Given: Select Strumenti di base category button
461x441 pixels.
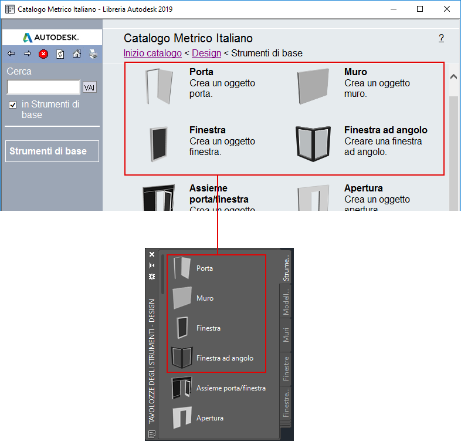Looking at the screenshot, I should 52,151.
